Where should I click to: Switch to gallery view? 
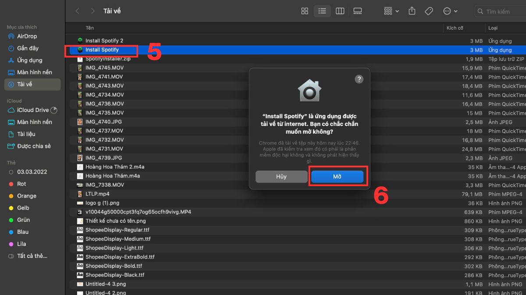pos(357,11)
